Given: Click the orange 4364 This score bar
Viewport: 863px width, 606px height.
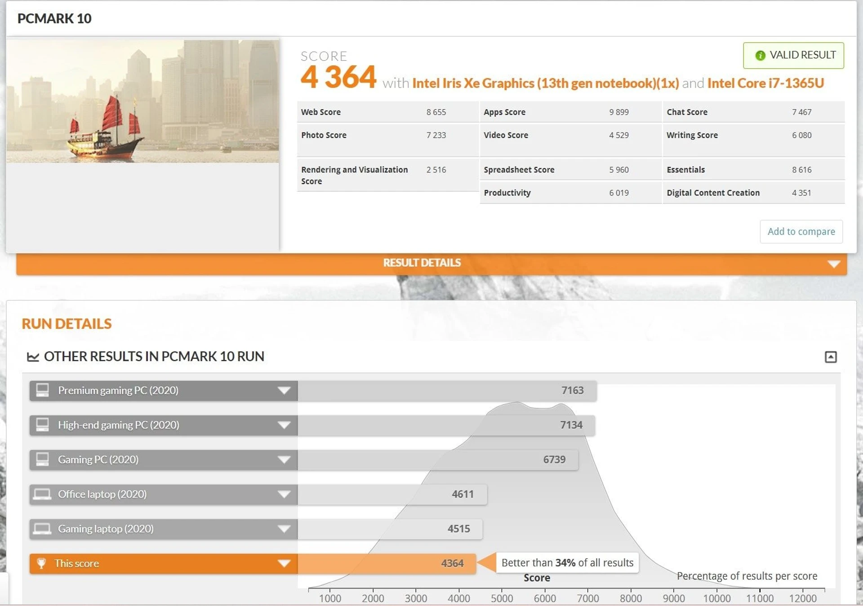Looking at the screenshot, I should point(387,563).
